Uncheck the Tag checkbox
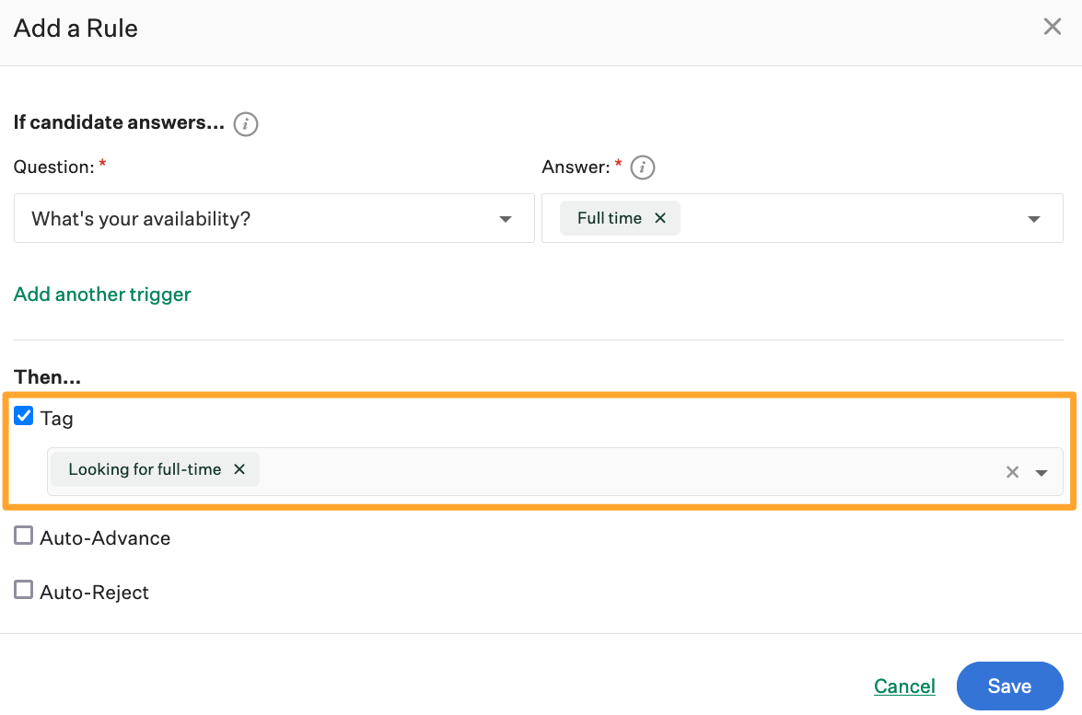Viewport: 1082px width, 715px height. coord(23,415)
